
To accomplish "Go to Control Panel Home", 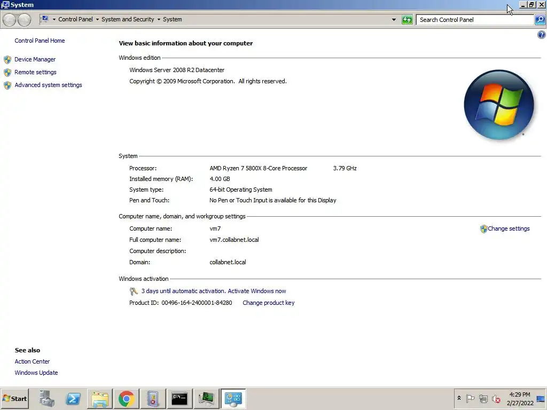I will pyautogui.click(x=40, y=41).
